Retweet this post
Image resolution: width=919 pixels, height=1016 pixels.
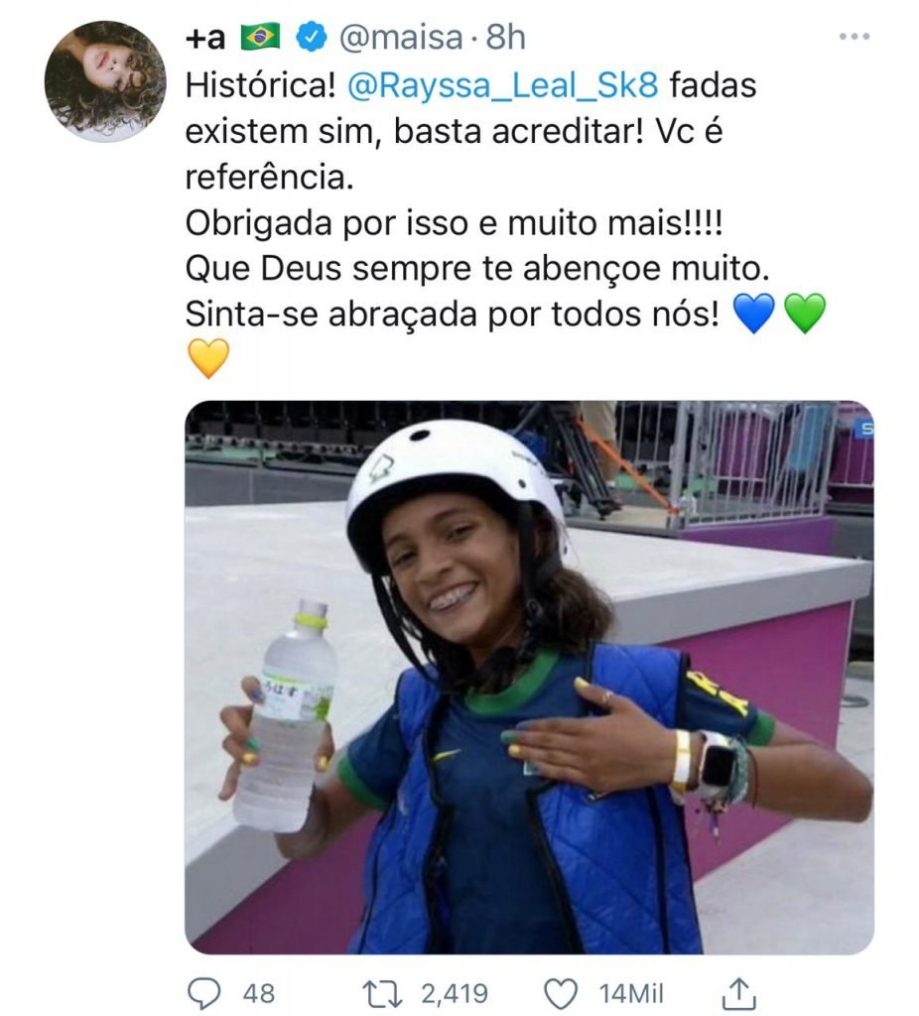pyautogui.click(x=382, y=993)
